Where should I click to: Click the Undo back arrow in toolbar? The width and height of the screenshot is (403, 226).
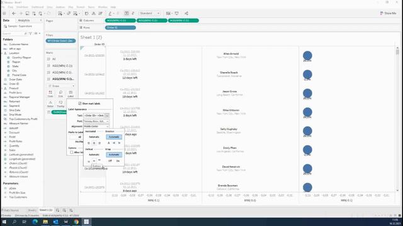click(x=14, y=13)
